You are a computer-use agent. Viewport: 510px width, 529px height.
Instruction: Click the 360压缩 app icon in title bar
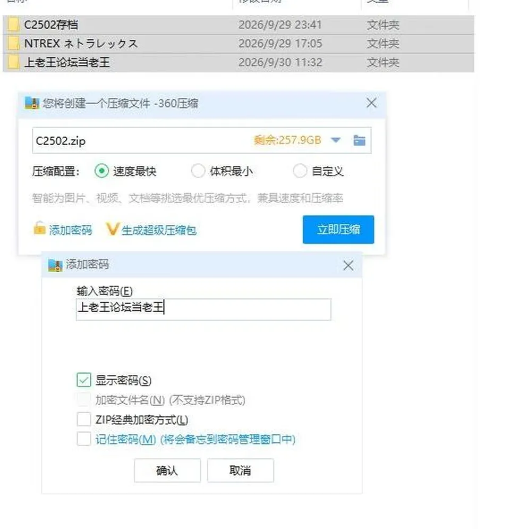click(32, 103)
